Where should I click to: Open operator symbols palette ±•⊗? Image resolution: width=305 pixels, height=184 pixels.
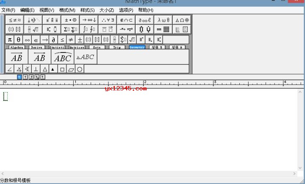[70, 20]
